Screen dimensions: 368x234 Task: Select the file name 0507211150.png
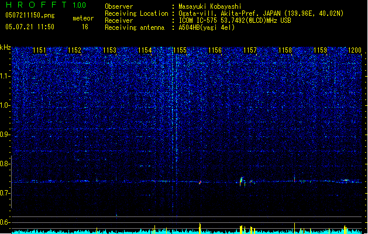tap(30, 15)
